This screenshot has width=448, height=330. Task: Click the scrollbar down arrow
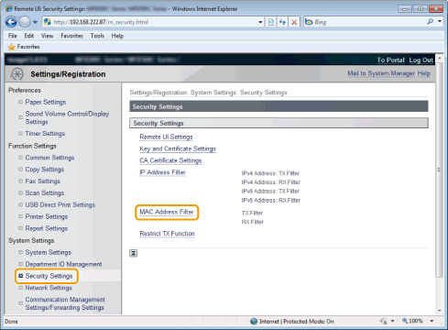click(x=440, y=311)
